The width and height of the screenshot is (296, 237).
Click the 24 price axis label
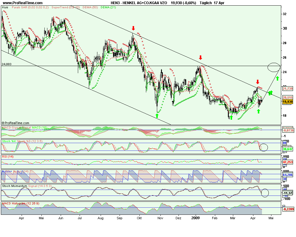coord(285,72)
